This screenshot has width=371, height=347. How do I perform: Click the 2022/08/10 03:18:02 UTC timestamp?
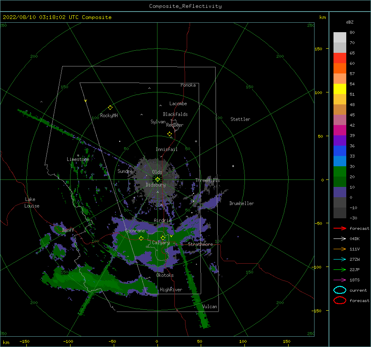tap(41, 17)
